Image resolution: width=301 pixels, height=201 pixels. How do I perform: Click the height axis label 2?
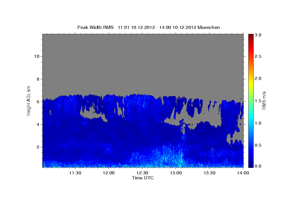click(37, 147)
